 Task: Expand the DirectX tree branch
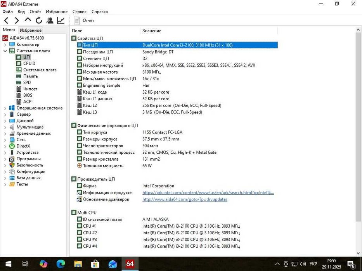tap(5, 146)
